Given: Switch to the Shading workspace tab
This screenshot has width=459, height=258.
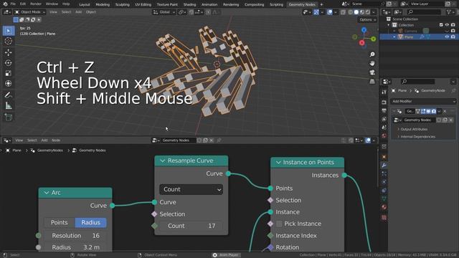Looking at the screenshot, I should tap(189, 4).
